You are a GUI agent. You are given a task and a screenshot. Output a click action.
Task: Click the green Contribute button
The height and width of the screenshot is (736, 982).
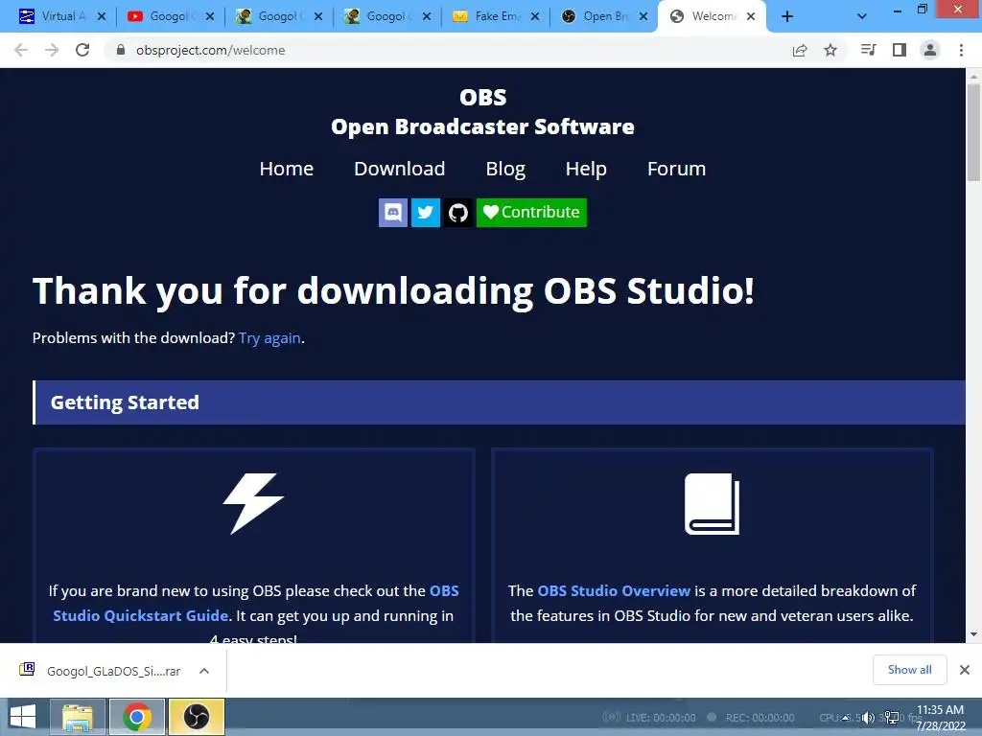(x=531, y=213)
